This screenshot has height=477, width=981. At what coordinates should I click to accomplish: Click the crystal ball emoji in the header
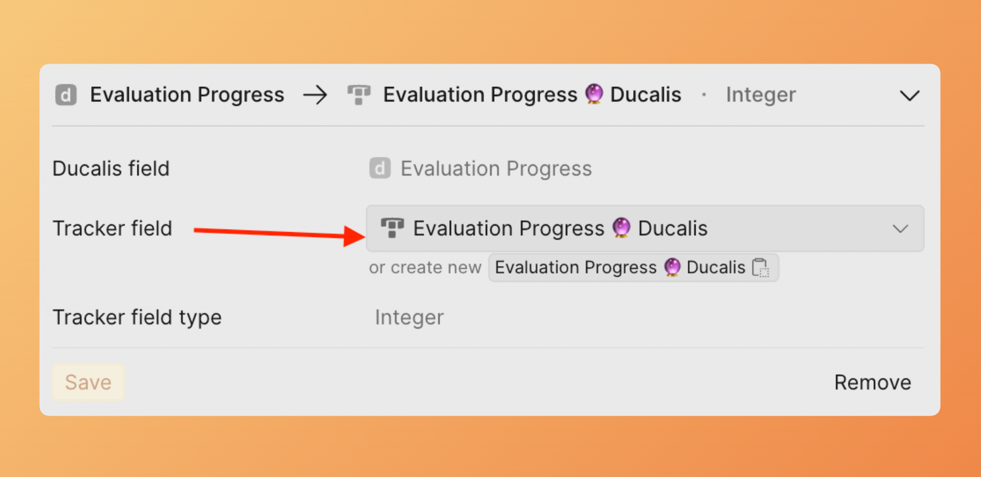(x=594, y=94)
